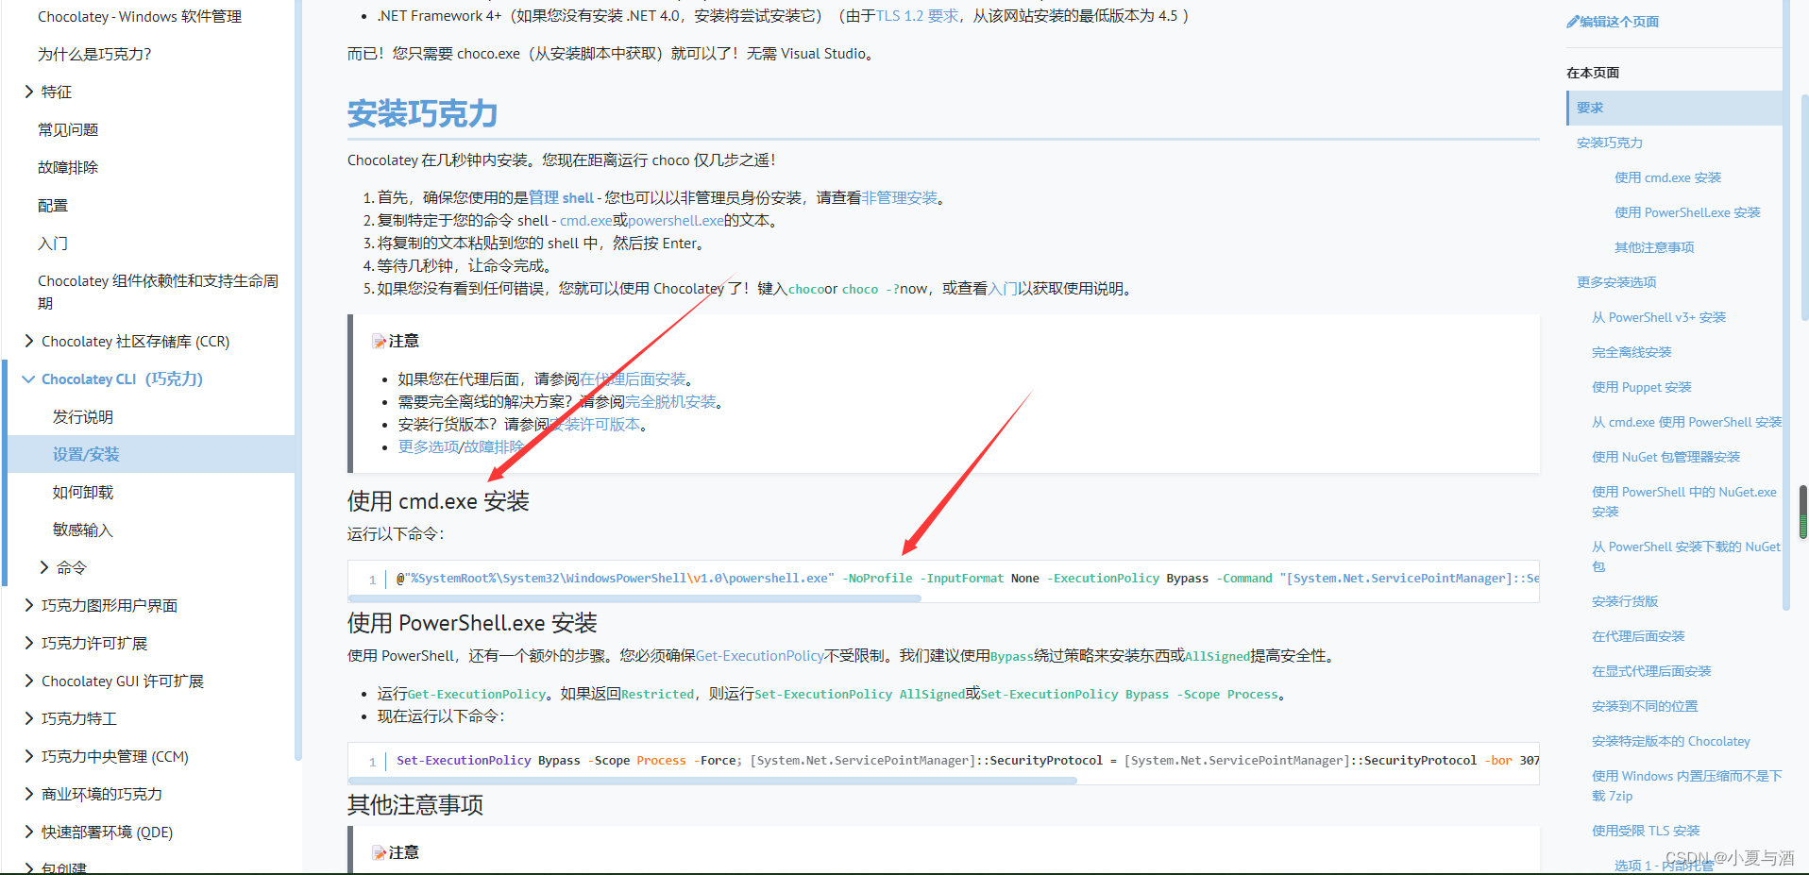
Task: Click the cmd.exe code block horizontal scrollbar
Action: coord(634,598)
